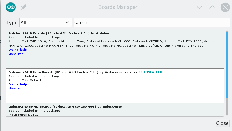The image size is (232, 131).
Task: Click the search field containing samd
Action: (x=151, y=22)
